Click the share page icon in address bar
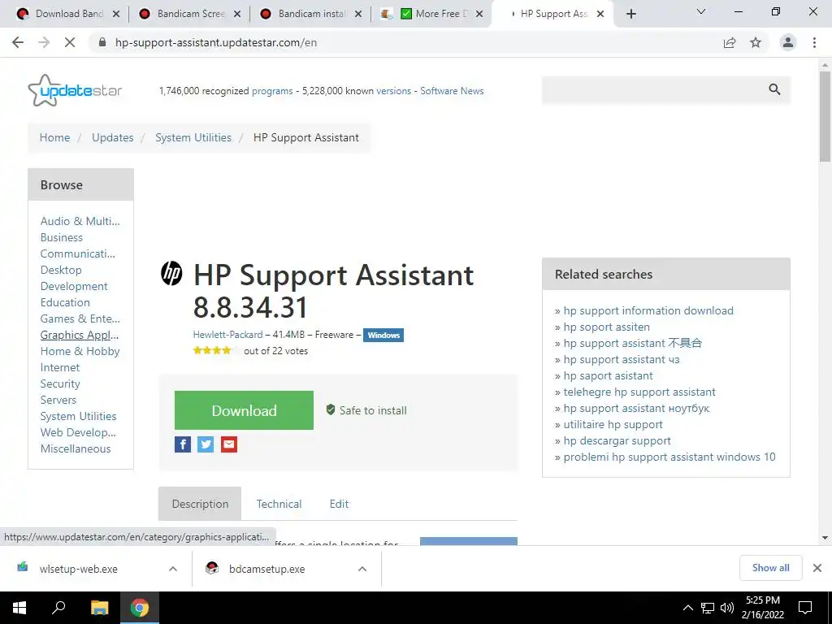The image size is (832, 624). click(730, 42)
